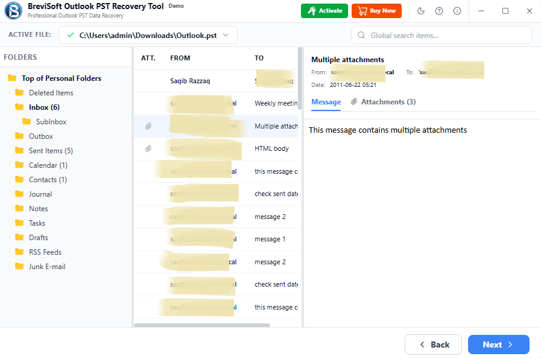The height and width of the screenshot is (359, 541).
Task: Open help question mark icon
Action: click(x=439, y=11)
